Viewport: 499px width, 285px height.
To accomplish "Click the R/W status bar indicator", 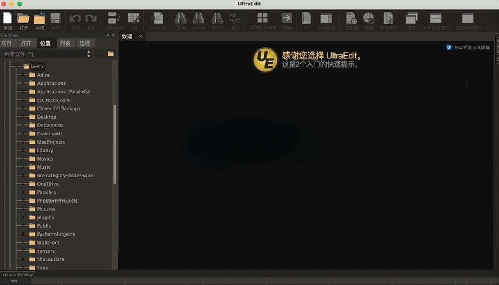I will click(x=14, y=281).
